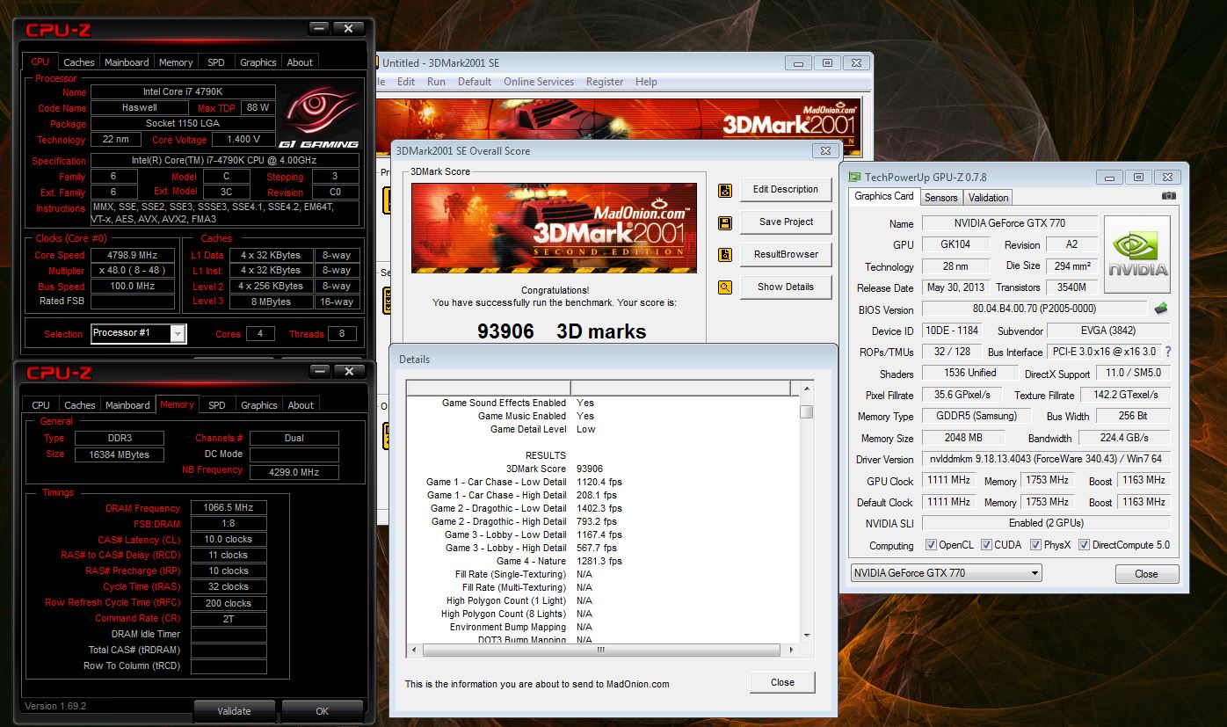1227x727 pixels.
Task: Click the icon beside Edit Description
Action: click(725, 190)
